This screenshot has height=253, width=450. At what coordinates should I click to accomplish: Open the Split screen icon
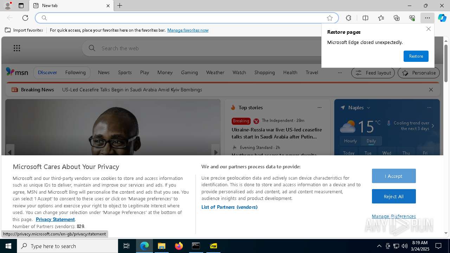365,18
